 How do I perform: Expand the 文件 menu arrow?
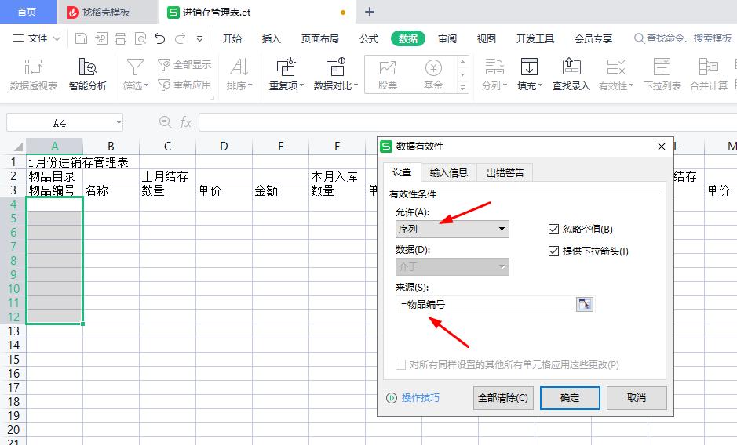[57, 38]
